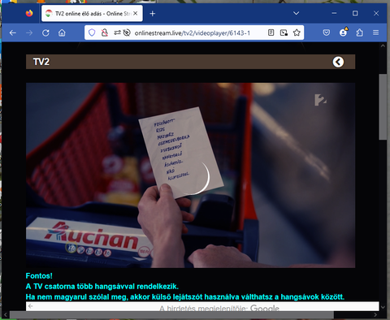
Task: Click 'A TV csatorna több hangsávval rendelkezik.' text
Action: 102,287
